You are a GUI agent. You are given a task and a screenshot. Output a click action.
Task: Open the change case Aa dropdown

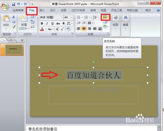pyautogui.click(x=50, y=29)
